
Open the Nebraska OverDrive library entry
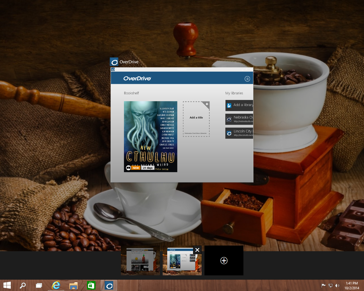239,119
